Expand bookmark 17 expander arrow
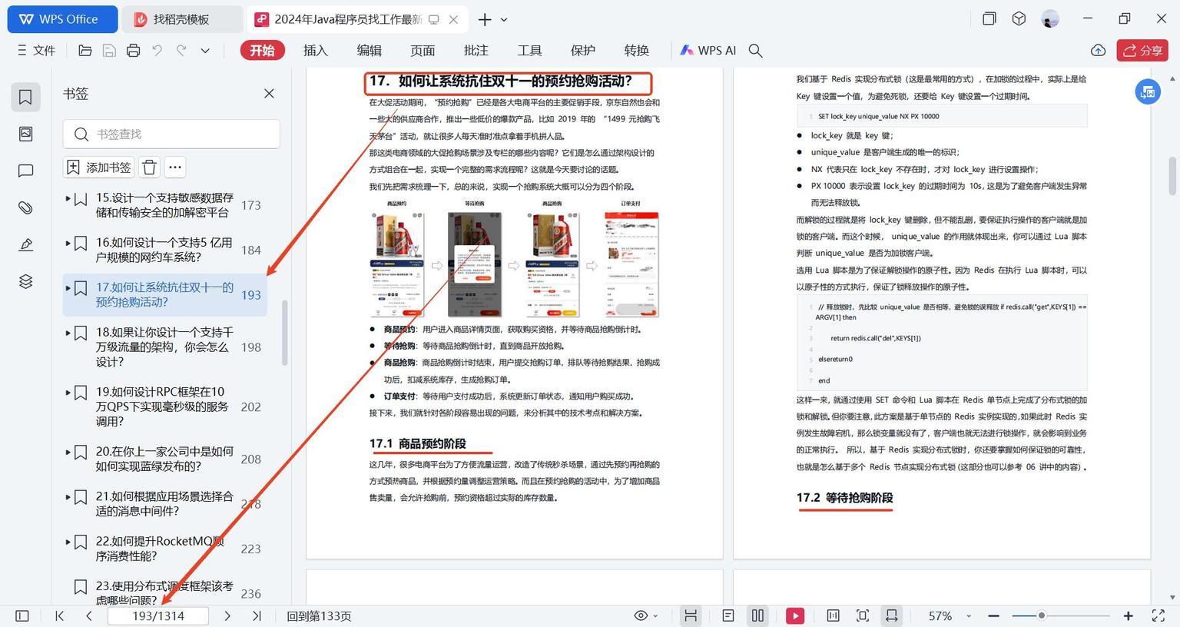Image resolution: width=1180 pixels, height=627 pixels. (x=68, y=288)
